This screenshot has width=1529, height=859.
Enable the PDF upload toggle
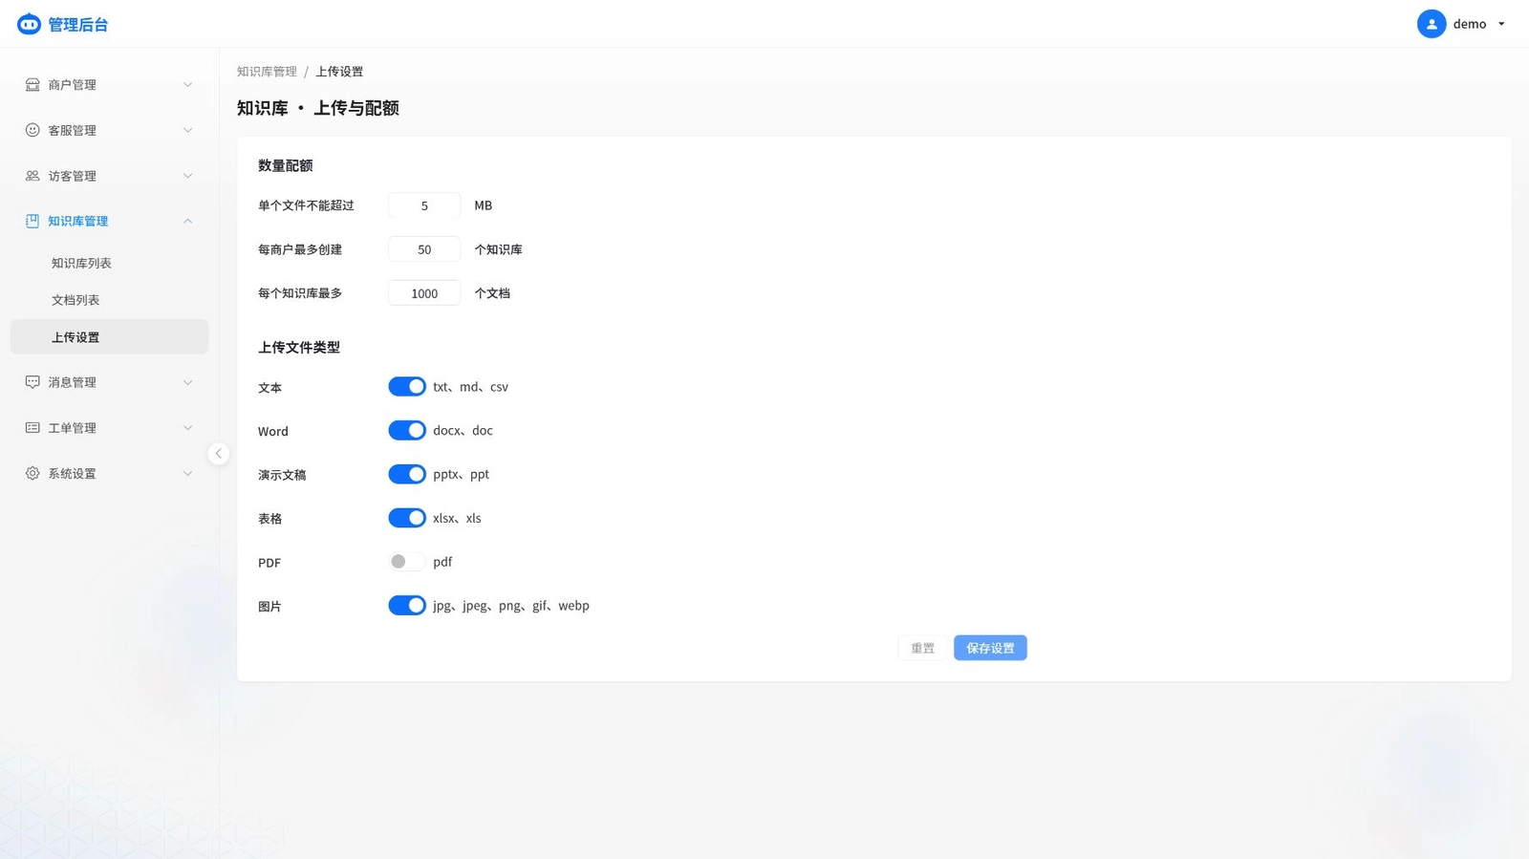coord(407,562)
